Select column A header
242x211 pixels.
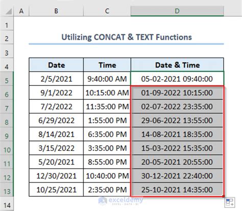pos(21,11)
